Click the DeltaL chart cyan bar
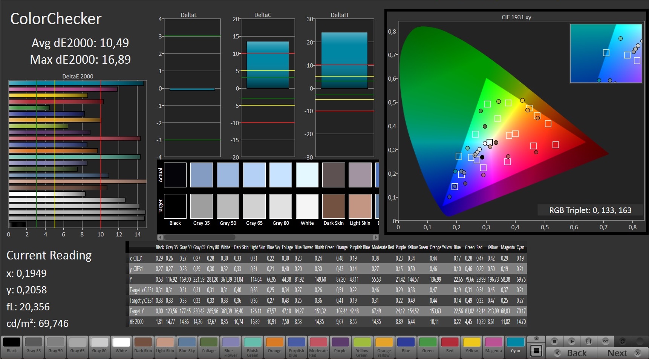This screenshot has height=359, width=649. tap(192, 89)
